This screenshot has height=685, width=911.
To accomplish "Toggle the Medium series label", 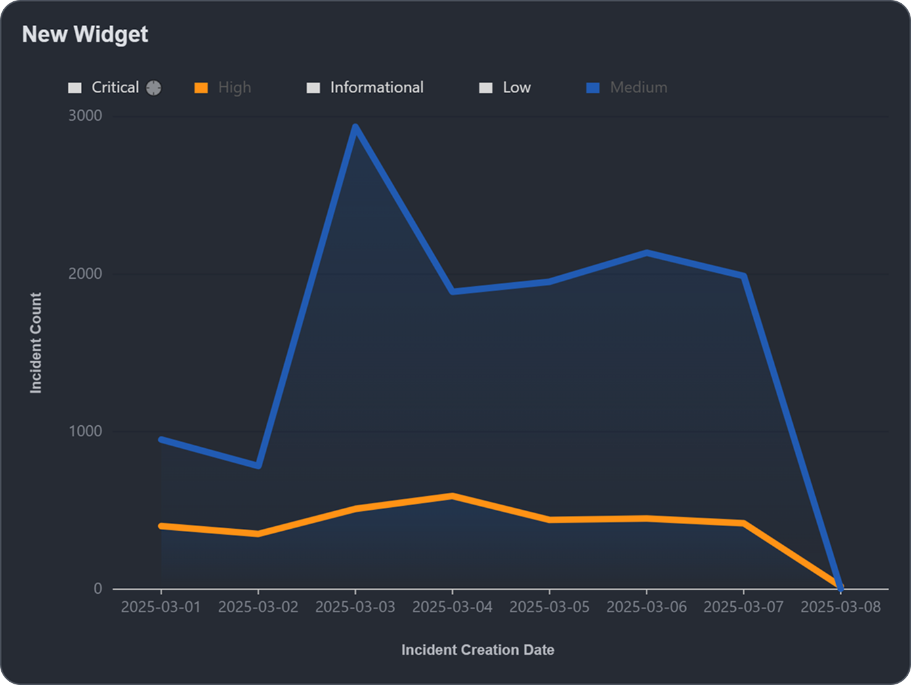I will click(638, 87).
